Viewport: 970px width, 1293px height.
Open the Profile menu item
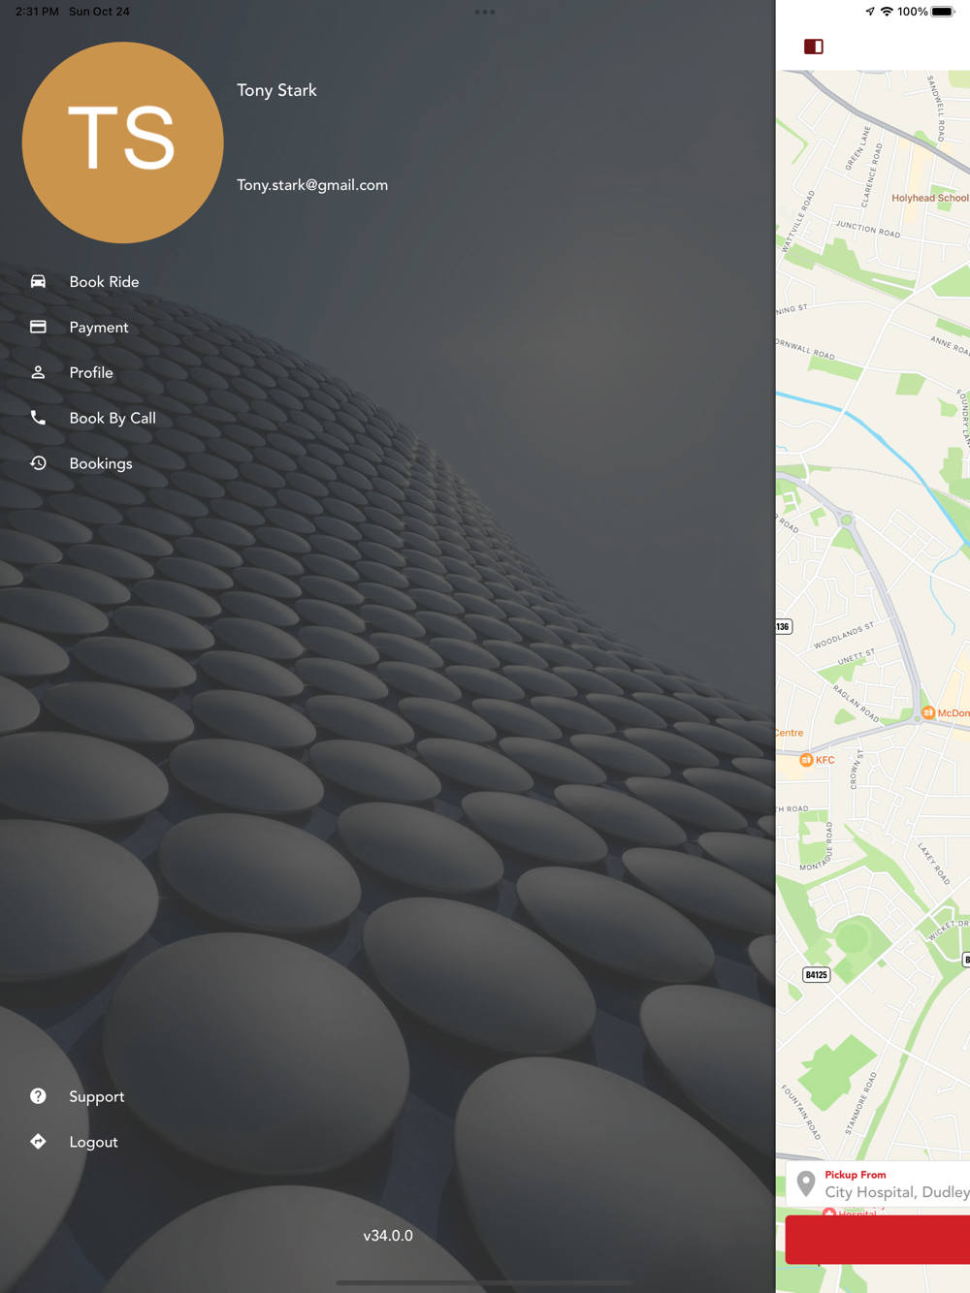click(91, 373)
